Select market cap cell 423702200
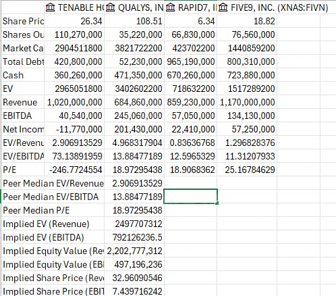Screen dimensions: 336x296 (x=194, y=48)
